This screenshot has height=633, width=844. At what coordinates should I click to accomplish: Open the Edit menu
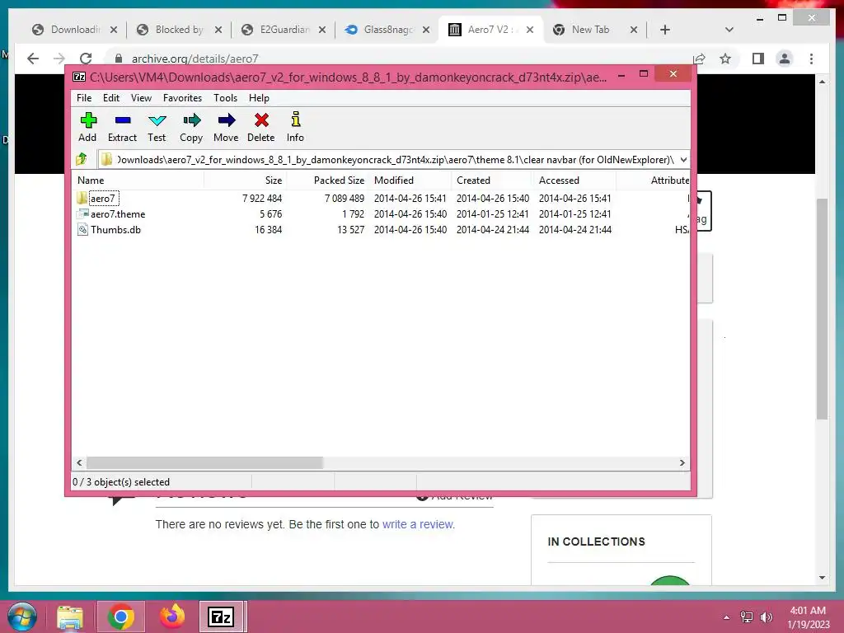pyautogui.click(x=111, y=98)
